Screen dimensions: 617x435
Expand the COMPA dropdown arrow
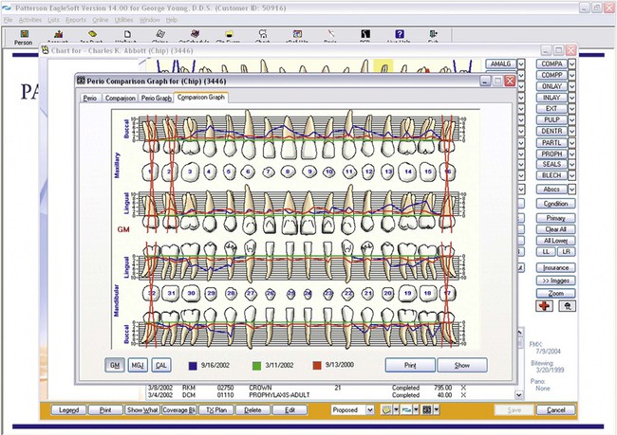[572, 63]
